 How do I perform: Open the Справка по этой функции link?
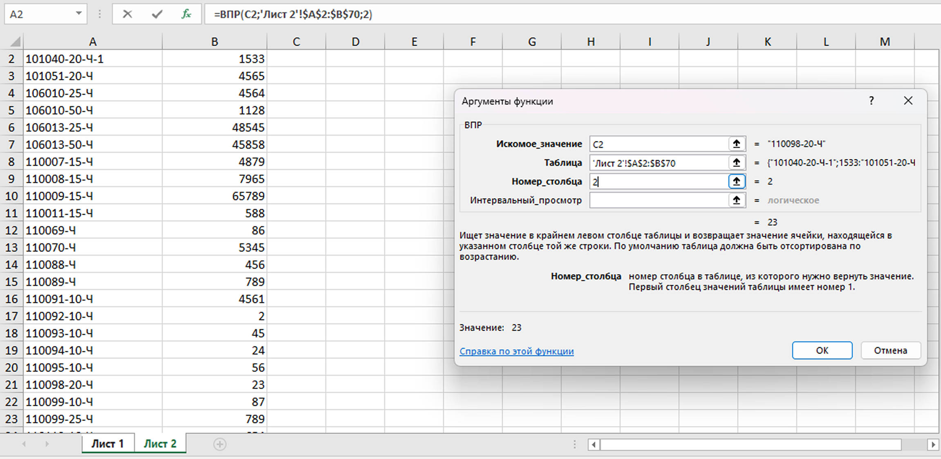click(516, 351)
